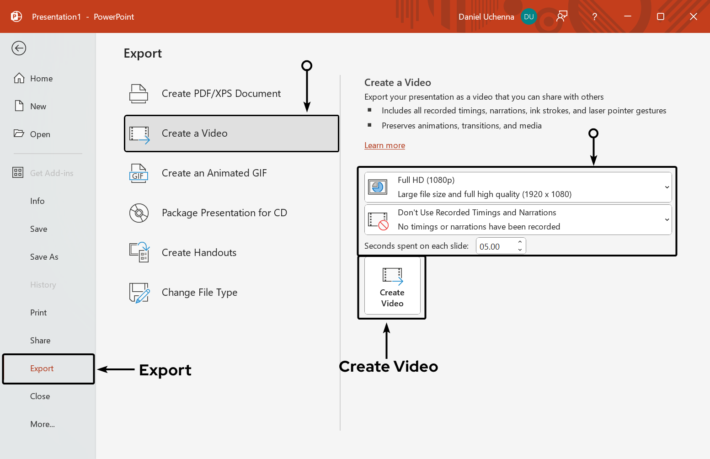Click the Create Handouts icon
The width and height of the screenshot is (710, 459).
coord(139,252)
